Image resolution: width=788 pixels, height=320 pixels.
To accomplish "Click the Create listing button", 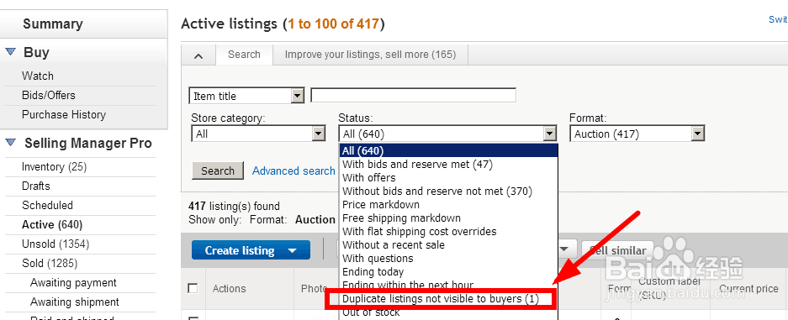I will click(240, 250).
